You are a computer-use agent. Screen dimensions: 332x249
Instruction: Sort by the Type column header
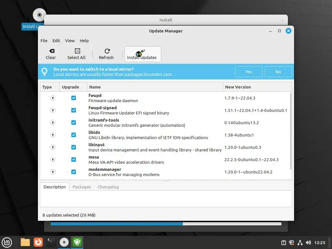(x=50, y=87)
